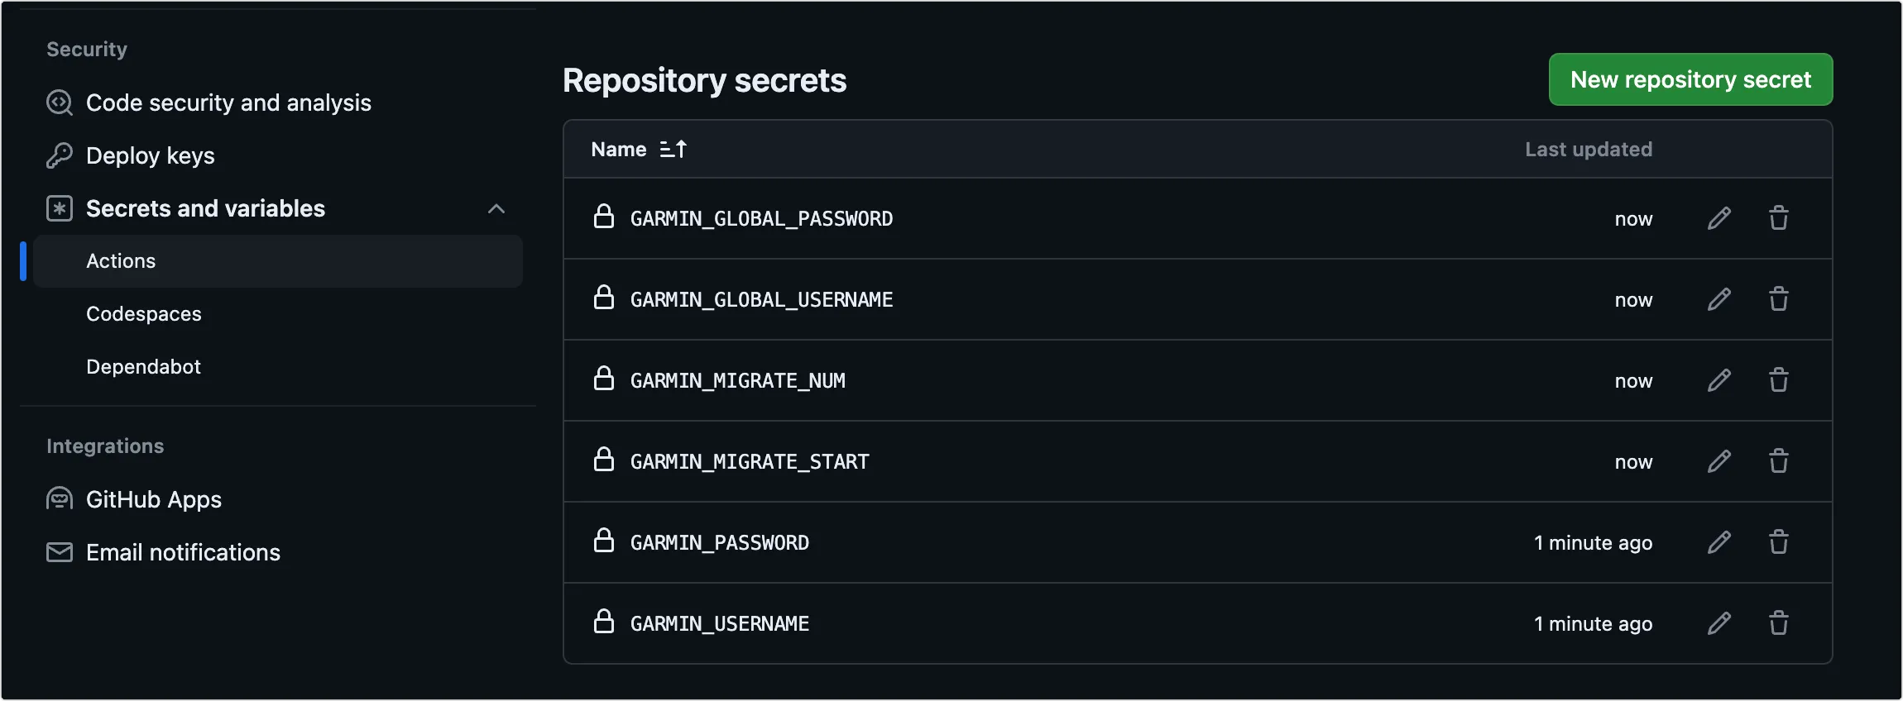Open Code security and analysis settings
Viewport: 1903px width, 701px height.
[x=228, y=103]
